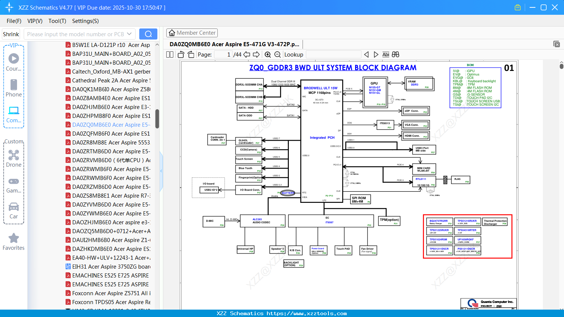Image resolution: width=564 pixels, height=317 pixels.
Task: Click the Shrink button
Action: [11, 34]
